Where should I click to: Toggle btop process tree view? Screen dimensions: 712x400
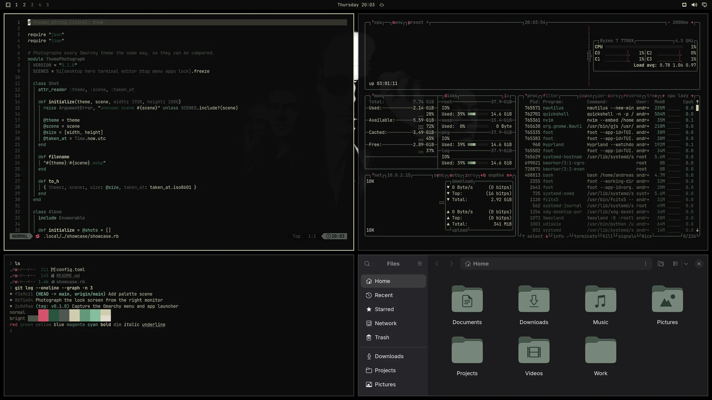pos(652,96)
